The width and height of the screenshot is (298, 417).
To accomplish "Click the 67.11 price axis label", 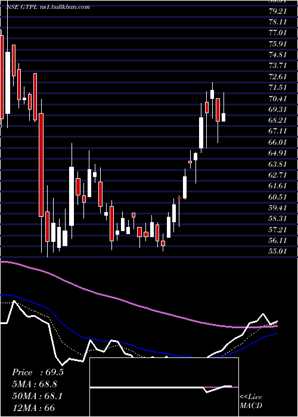I will tap(278, 131).
